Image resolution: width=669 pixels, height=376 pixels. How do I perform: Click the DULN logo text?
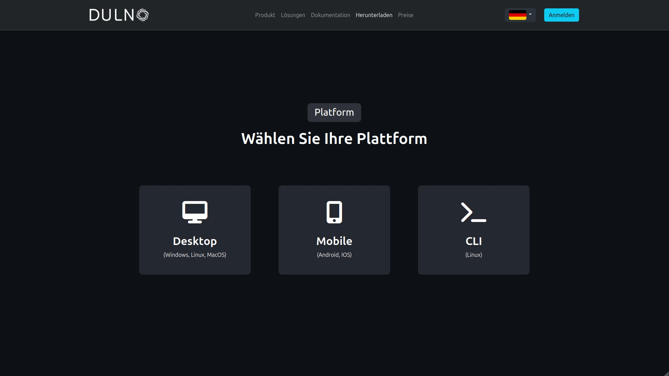click(112, 15)
